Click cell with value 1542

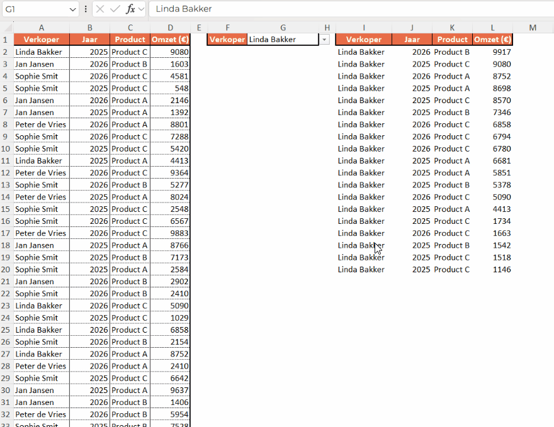click(x=492, y=245)
